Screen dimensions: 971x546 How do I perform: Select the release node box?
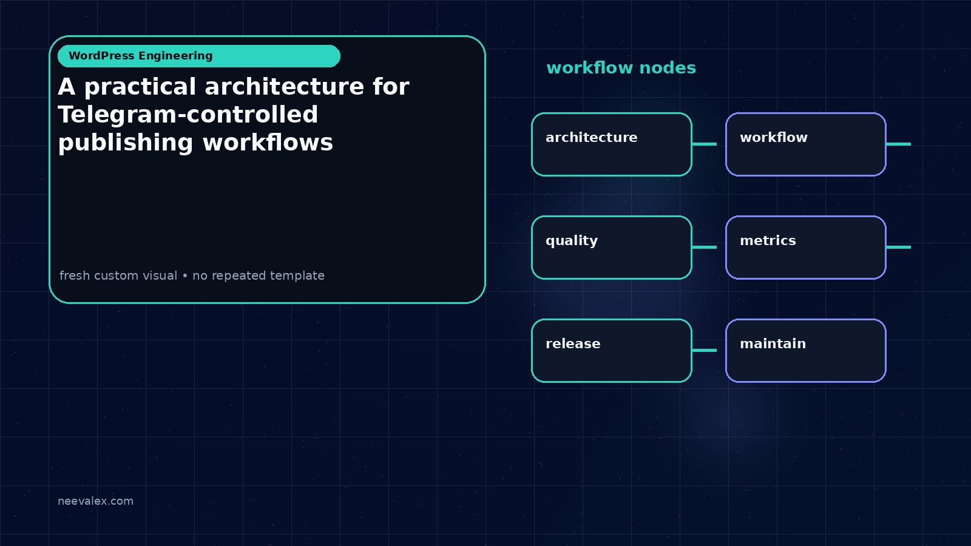(612, 351)
